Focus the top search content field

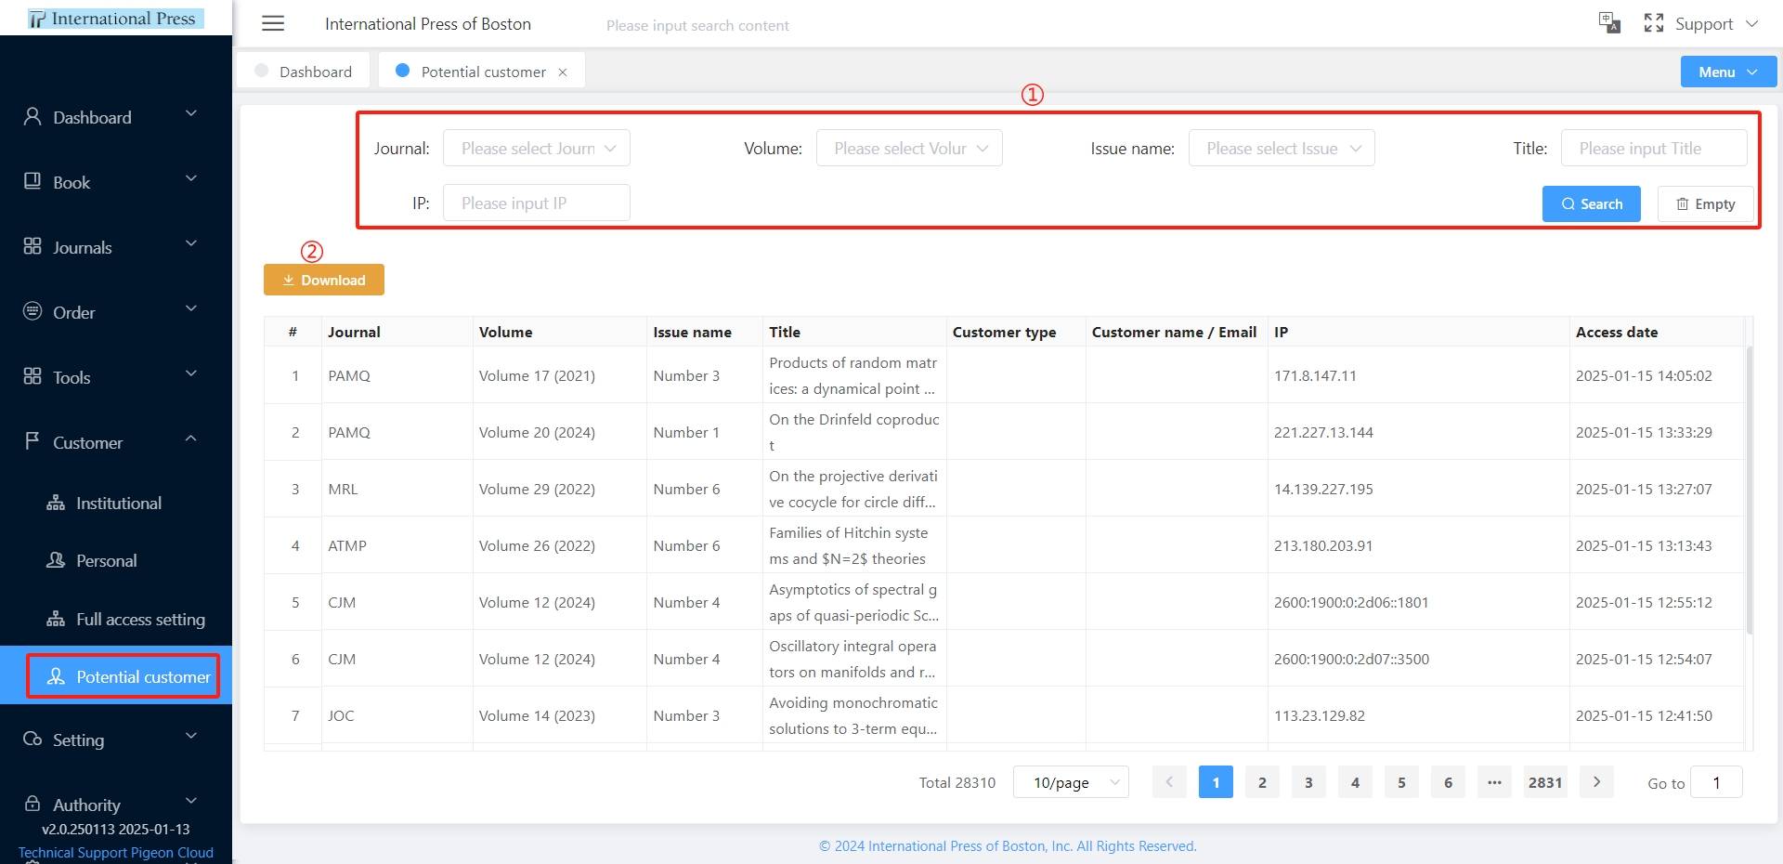click(x=697, y=25)
